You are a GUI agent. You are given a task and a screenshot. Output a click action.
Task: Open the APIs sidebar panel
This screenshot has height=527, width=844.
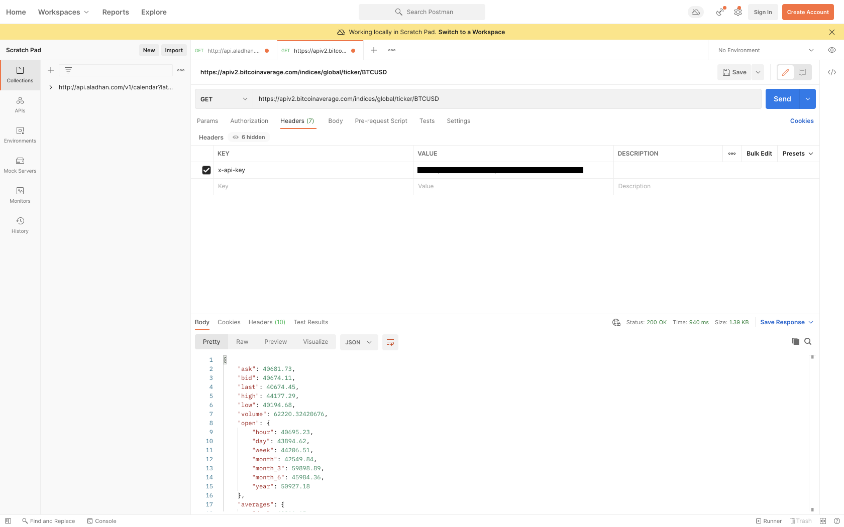coord(20,105)
